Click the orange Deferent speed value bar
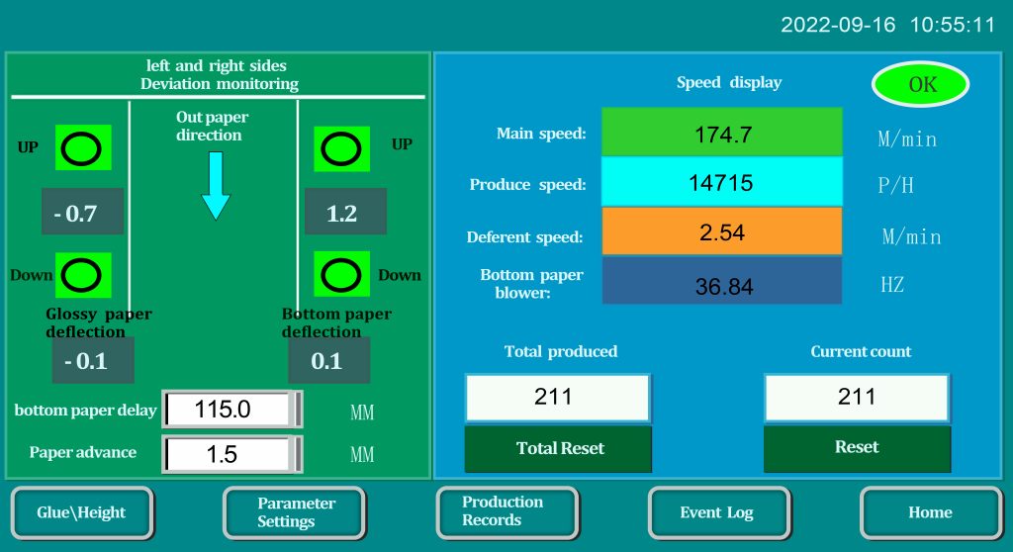The image size is (1013, 552). 722,233
